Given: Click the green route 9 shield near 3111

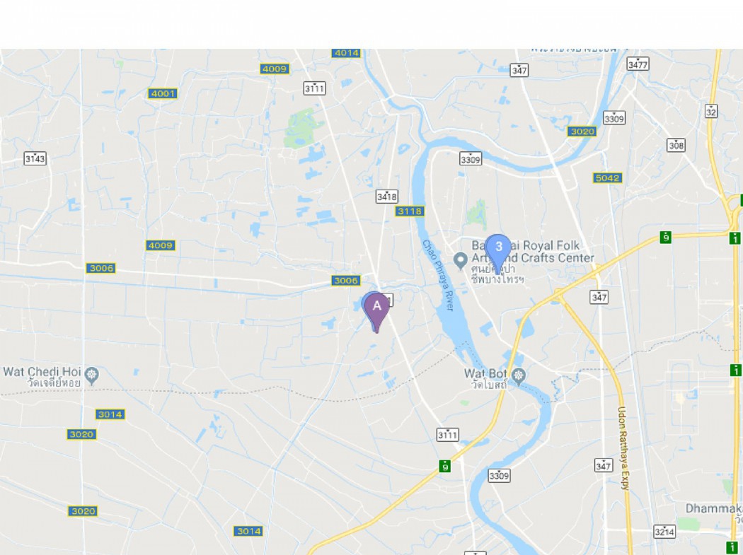Looking at the screenshot, I should [x=444, y=467].
